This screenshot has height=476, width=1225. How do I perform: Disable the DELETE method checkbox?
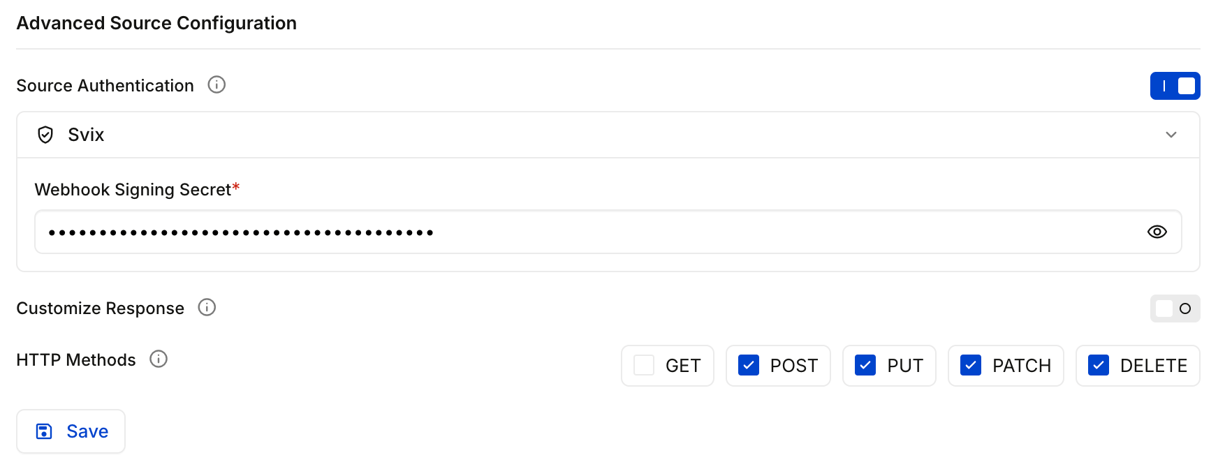pos(1099,365)
